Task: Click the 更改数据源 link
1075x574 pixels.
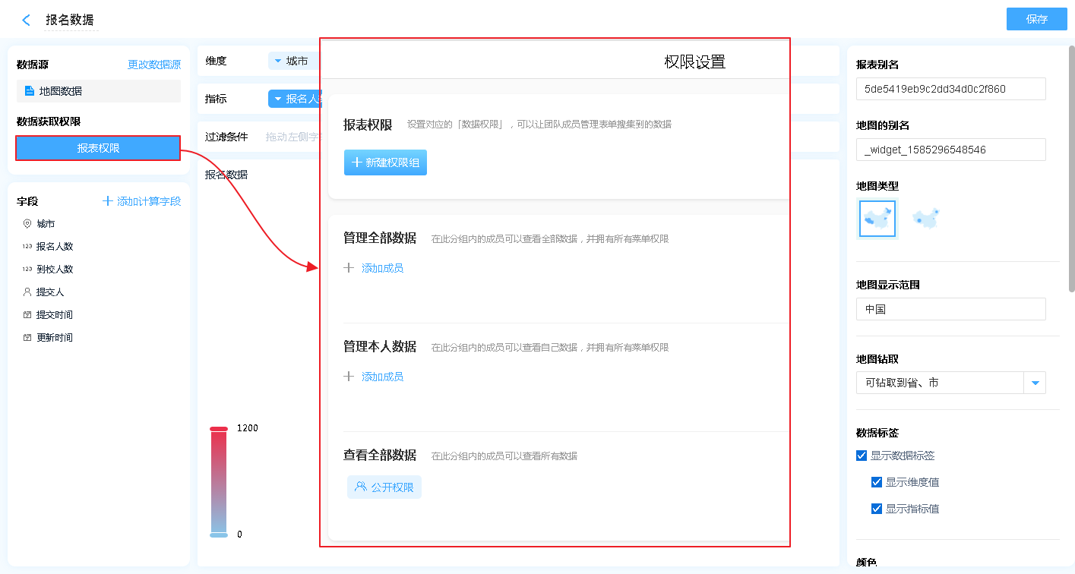Action: (153, 65)
